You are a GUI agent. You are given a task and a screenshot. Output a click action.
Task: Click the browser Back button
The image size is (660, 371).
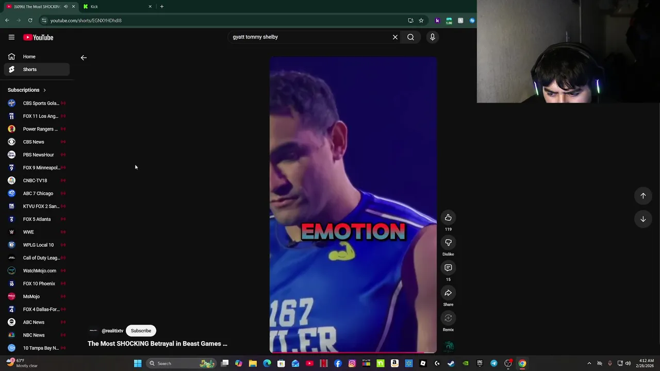7,21
